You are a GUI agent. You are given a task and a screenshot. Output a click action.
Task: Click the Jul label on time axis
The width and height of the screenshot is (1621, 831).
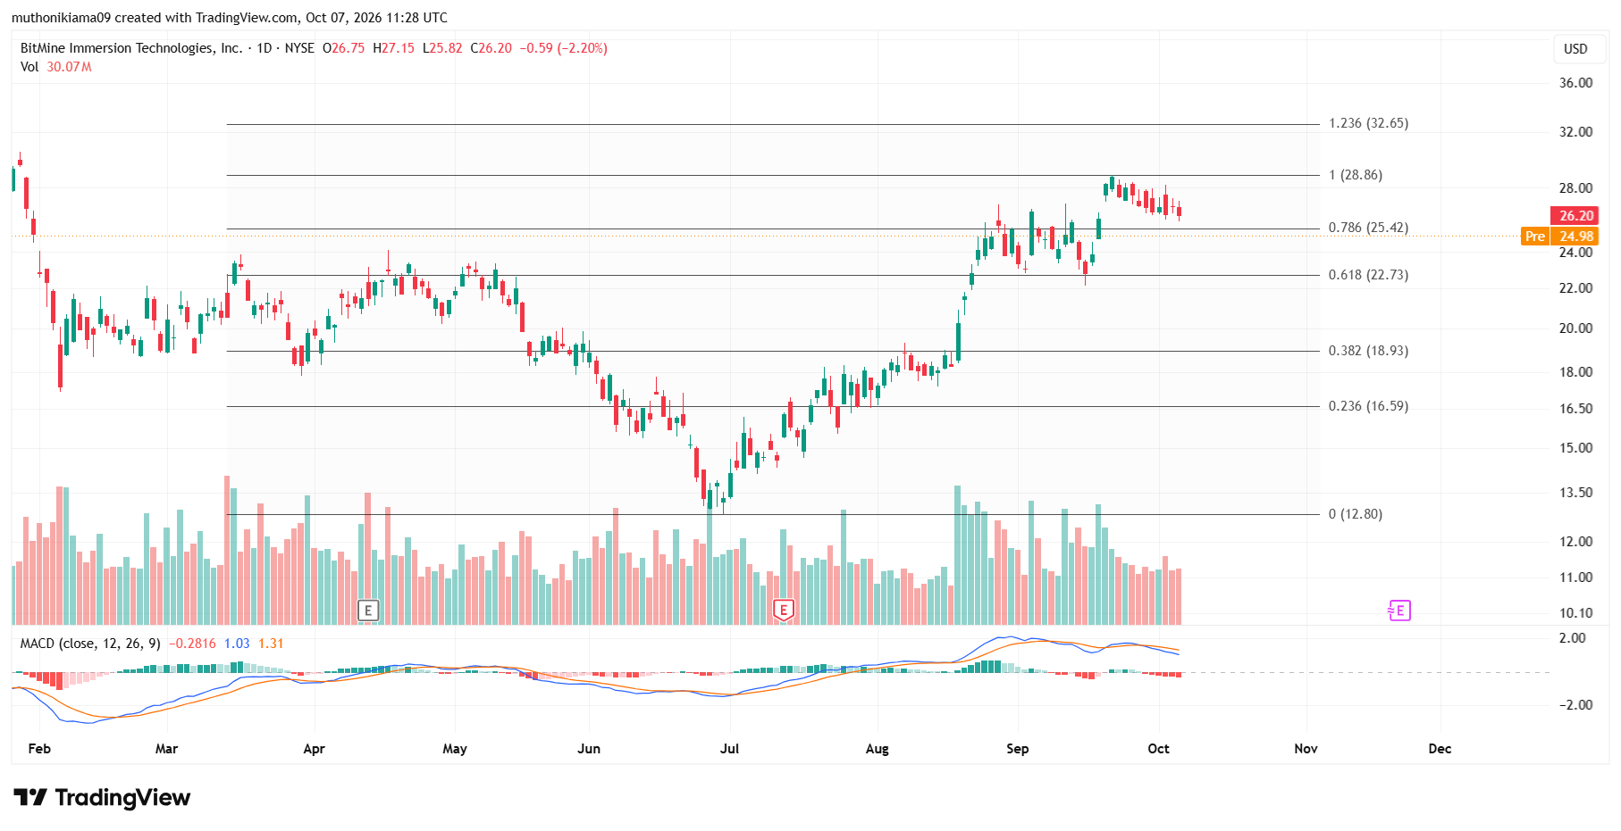729,749
